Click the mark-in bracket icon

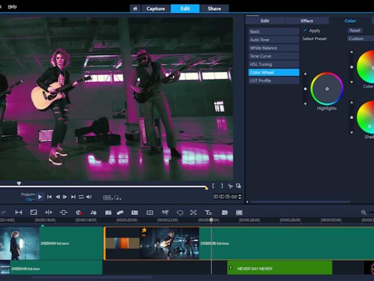[x=214, y=186]
